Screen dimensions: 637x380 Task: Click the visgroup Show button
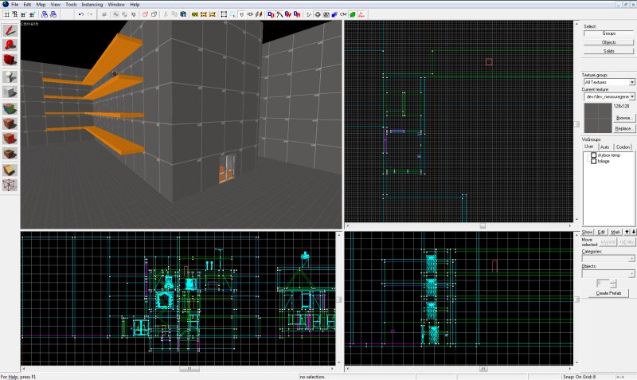pos(588,232)
